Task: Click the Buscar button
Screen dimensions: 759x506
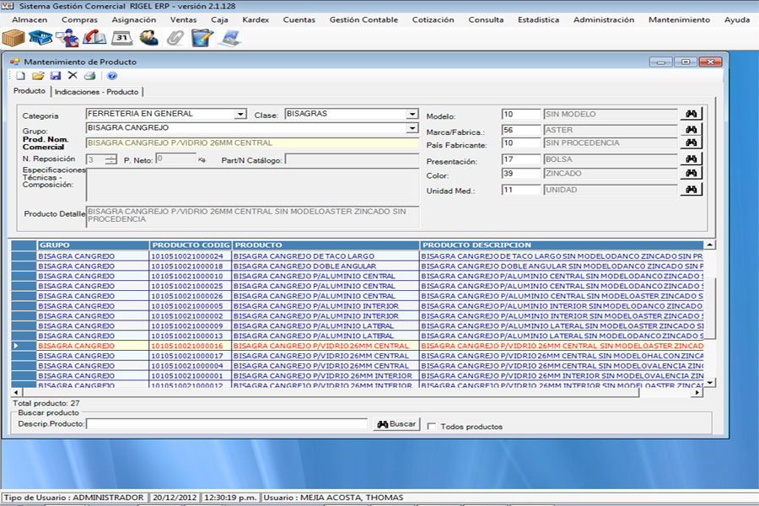Action: (x=396, y=424)
